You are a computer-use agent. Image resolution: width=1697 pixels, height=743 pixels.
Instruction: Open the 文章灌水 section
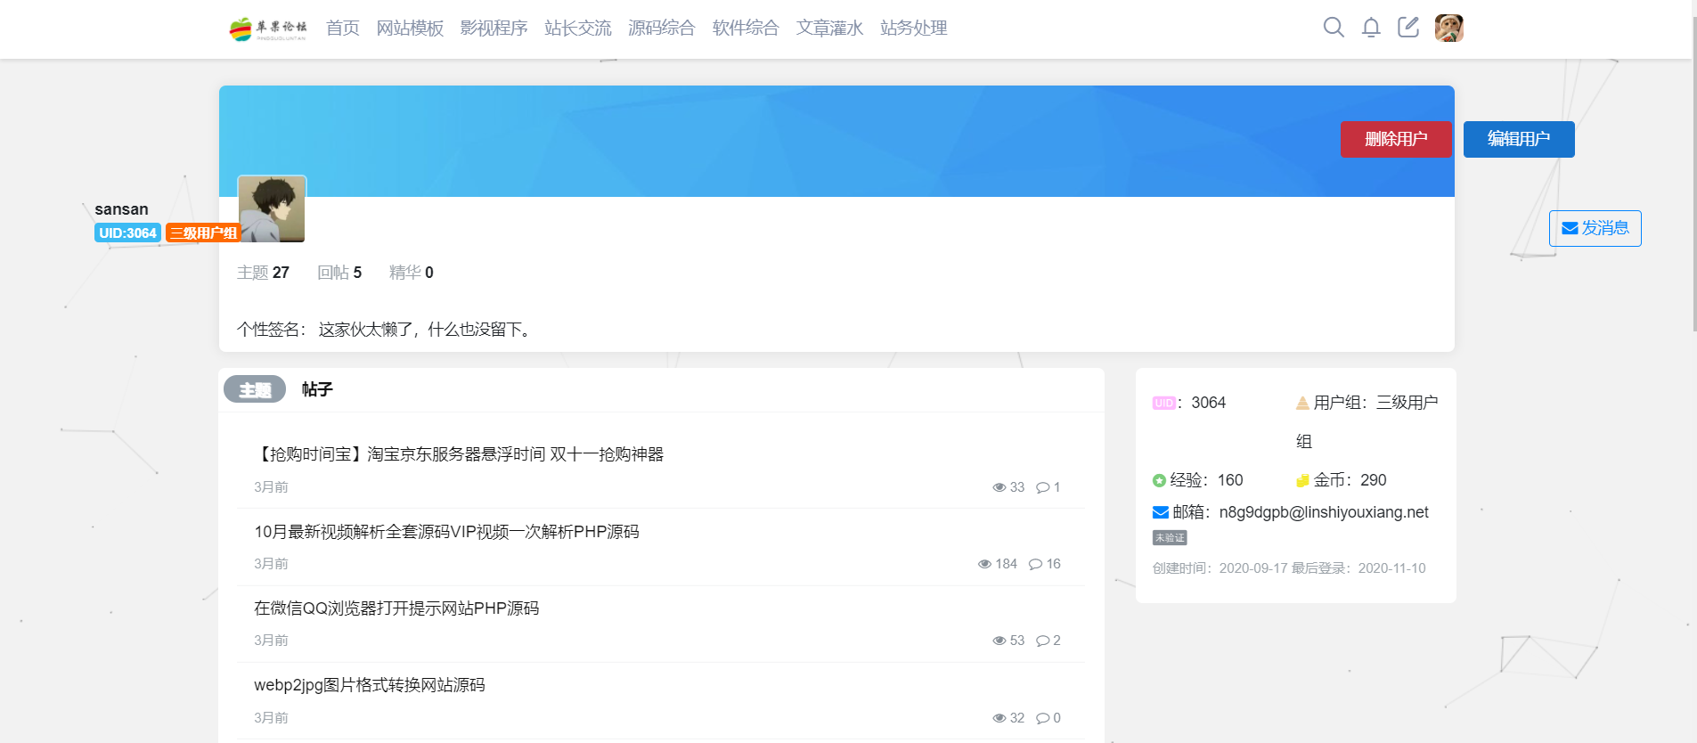point(829,29)
